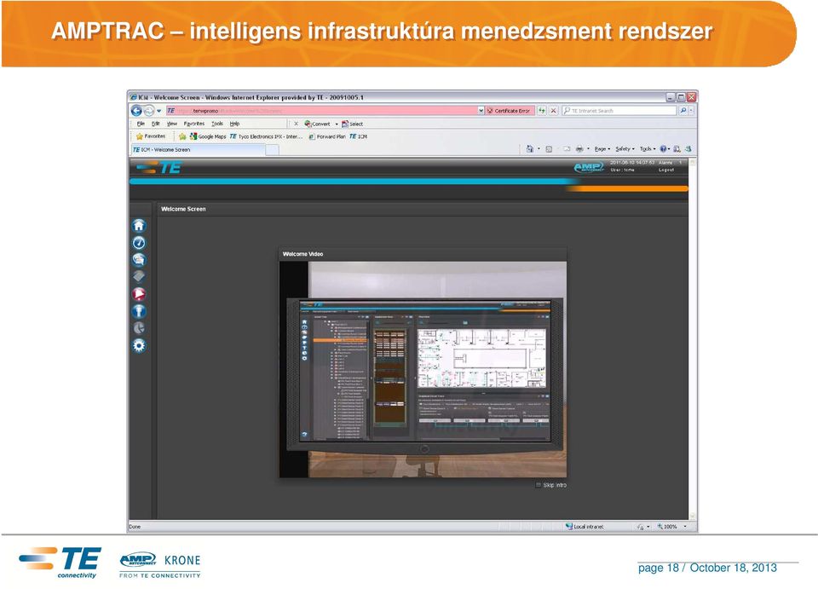Click the blue info figure sidebar icon

139,311
